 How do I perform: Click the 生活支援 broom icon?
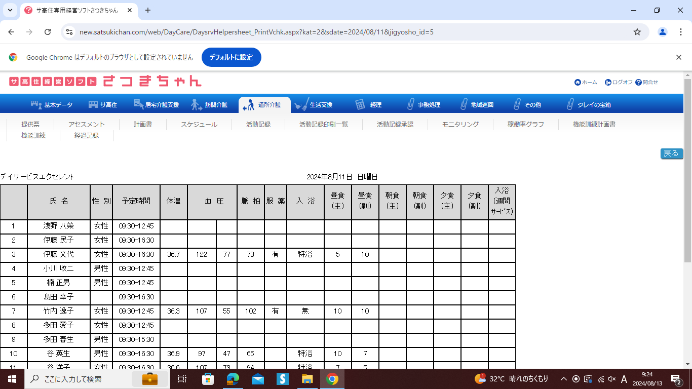[301, 104]
